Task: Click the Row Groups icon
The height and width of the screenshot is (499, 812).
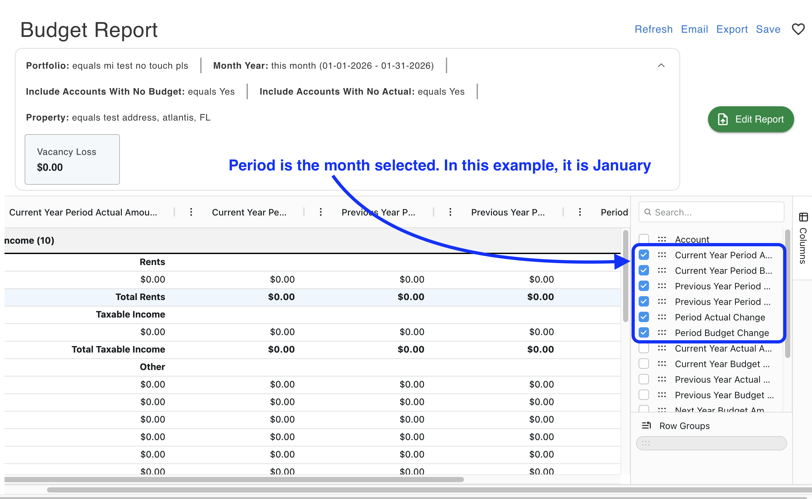Action: point(646,426)
